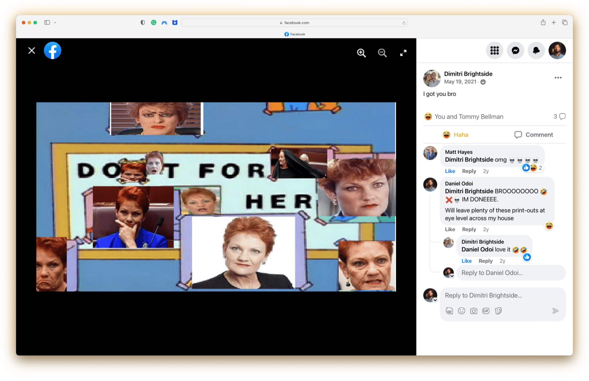Image resolution: width=589 pixels, height=381 pixels.
Task: View Haha reaction on Daniel Odoi's comment
Action: pyautogui.click(x=549, y=226)
